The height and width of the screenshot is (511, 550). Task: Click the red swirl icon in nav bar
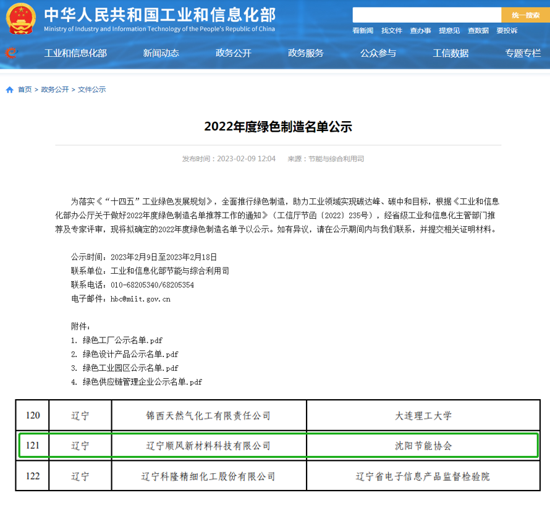pos(11,54)
